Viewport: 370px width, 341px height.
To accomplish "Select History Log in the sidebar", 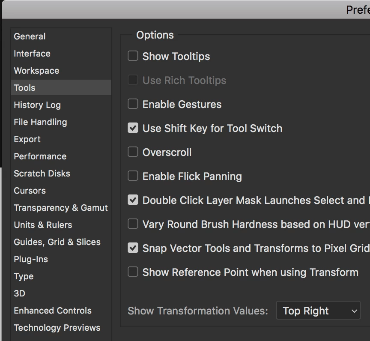I will click(37, 105).
